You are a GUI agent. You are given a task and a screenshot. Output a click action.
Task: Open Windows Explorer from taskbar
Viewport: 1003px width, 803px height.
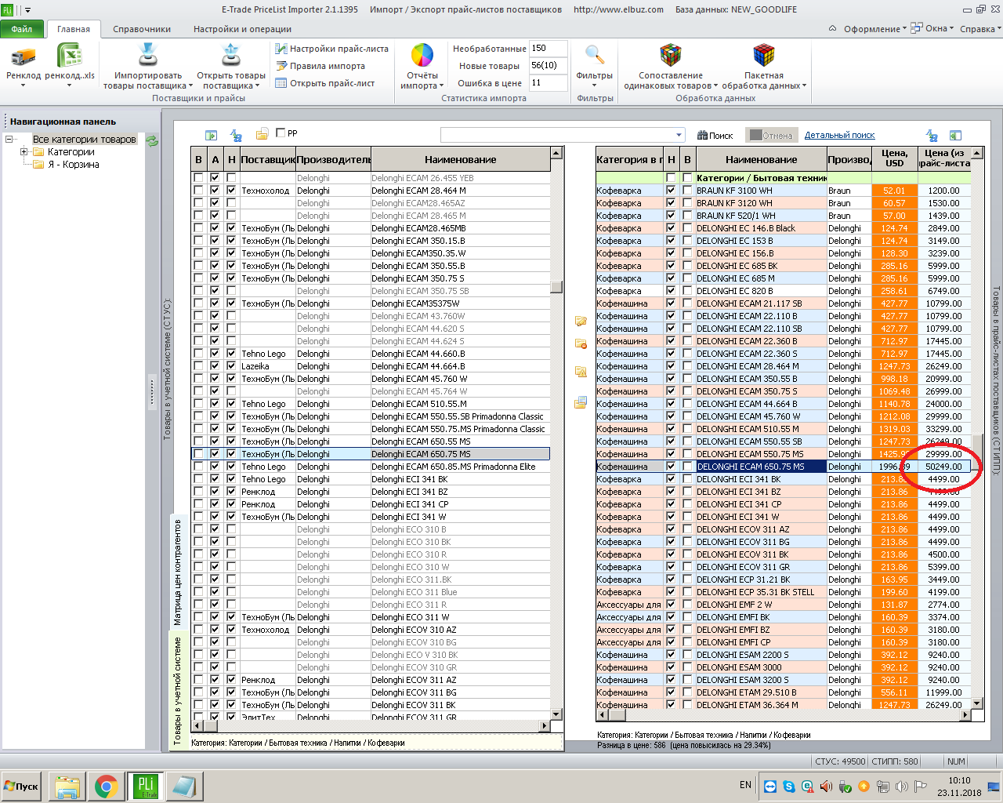[x=67, y=787]
